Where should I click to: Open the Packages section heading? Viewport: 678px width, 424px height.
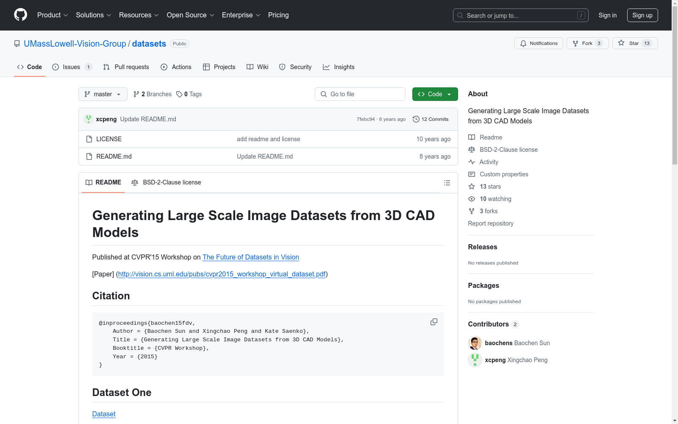pos(483,285)
